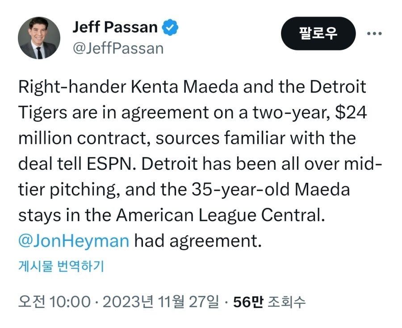Open Jeff Passan's profile picture
The image size is (402, 328).
39,38
